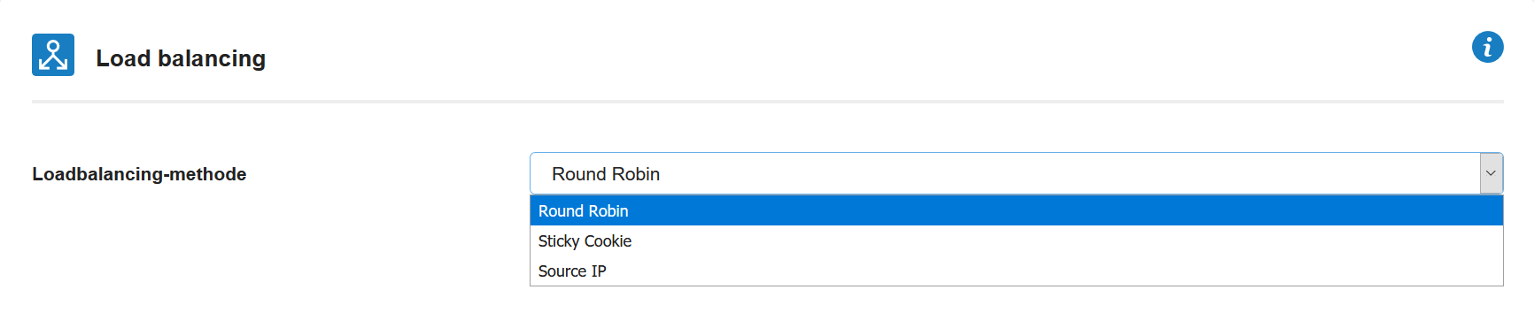This screenshot has height=328, width=1534.
Task: Click the Load balancing title text
Action: (181, 58)
